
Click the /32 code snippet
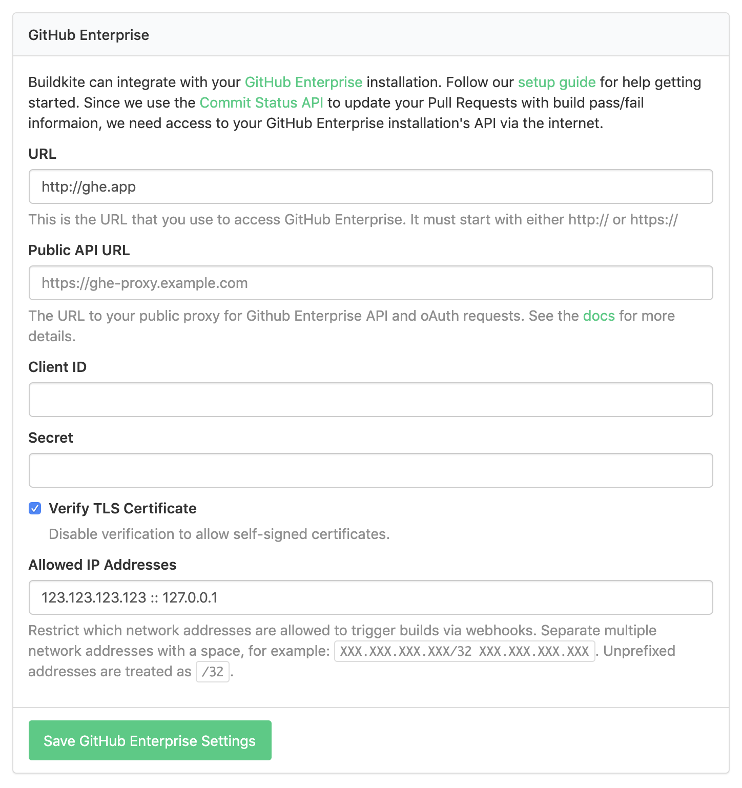[213, 671]
